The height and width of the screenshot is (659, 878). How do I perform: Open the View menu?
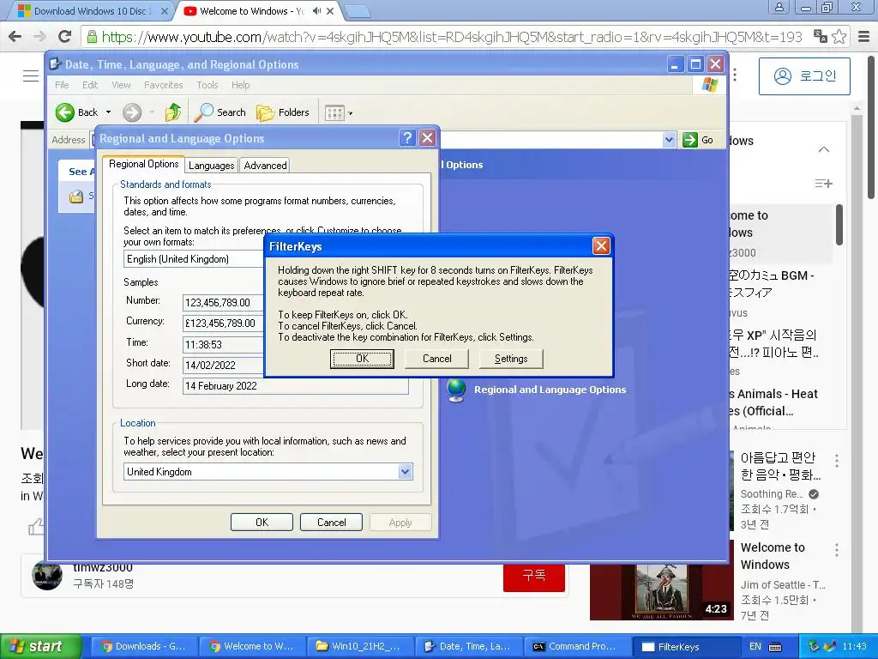click(x=121, y=85)
